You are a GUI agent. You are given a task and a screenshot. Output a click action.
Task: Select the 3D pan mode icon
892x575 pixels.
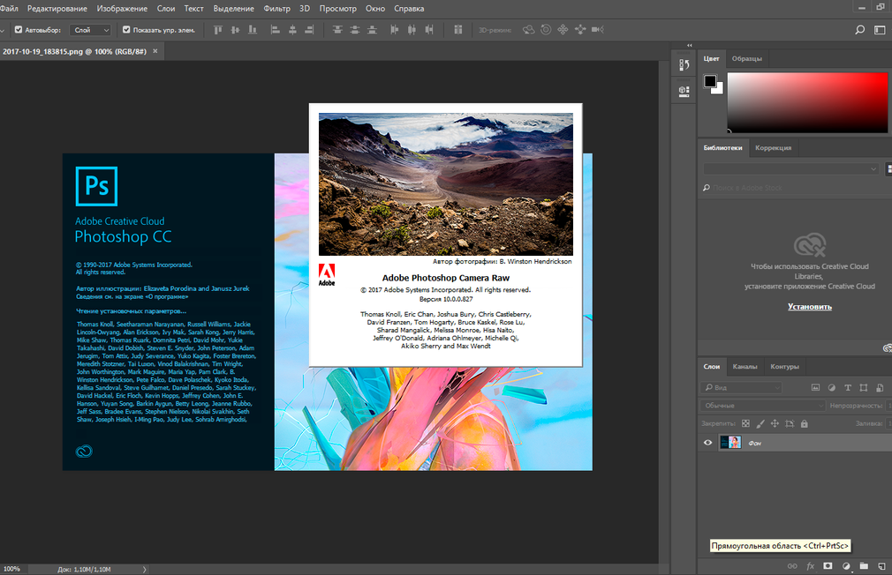click(x=563, y=30)
